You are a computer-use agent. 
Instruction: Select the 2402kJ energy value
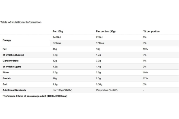[x=57, y=37]
